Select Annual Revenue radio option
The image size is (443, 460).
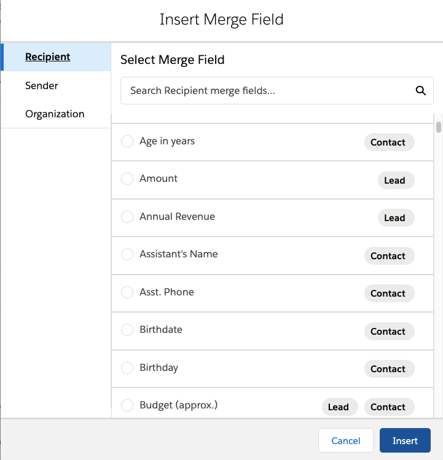point(127,217)
